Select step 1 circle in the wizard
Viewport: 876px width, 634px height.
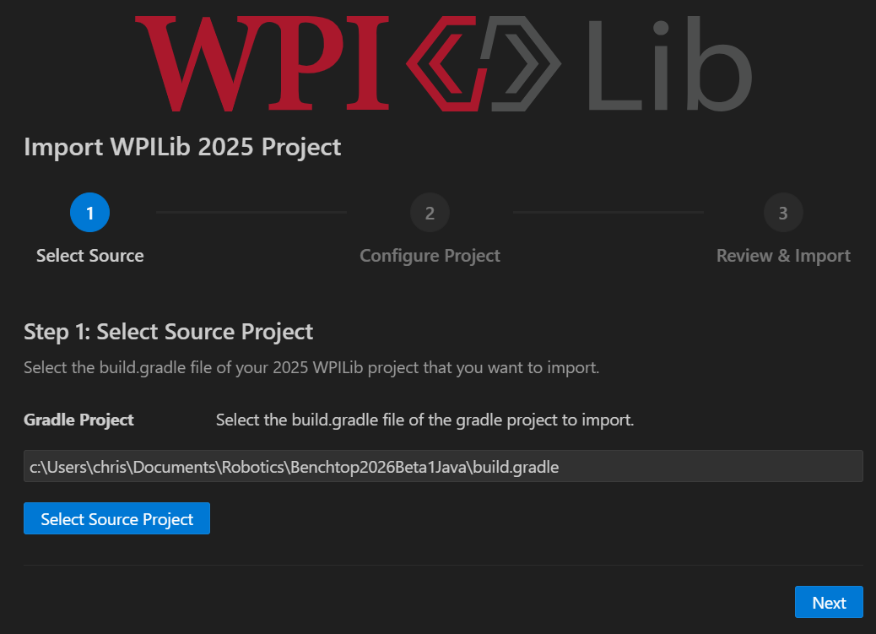[90, 213]
